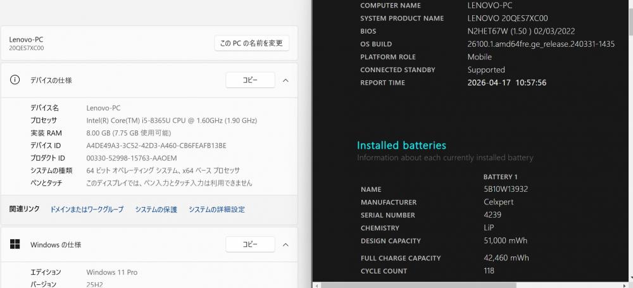
Task: Click the BATTERY 1 column header
Action: coord(500,177)
